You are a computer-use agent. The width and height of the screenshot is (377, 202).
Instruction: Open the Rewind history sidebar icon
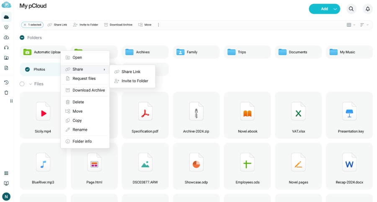tap(6, 83)
